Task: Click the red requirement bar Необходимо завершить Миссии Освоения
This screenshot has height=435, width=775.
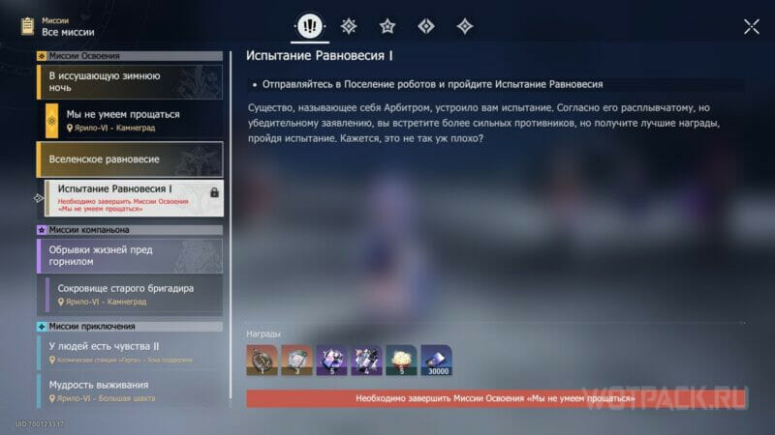Action: 496,398
